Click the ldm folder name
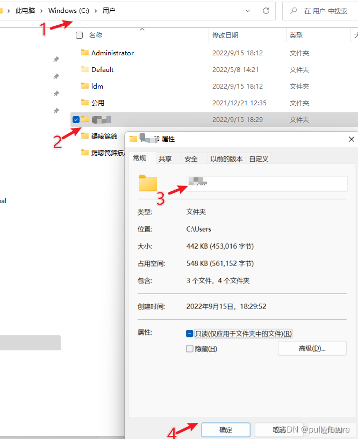Screen dimensions: 358x439 pos(97,86)
